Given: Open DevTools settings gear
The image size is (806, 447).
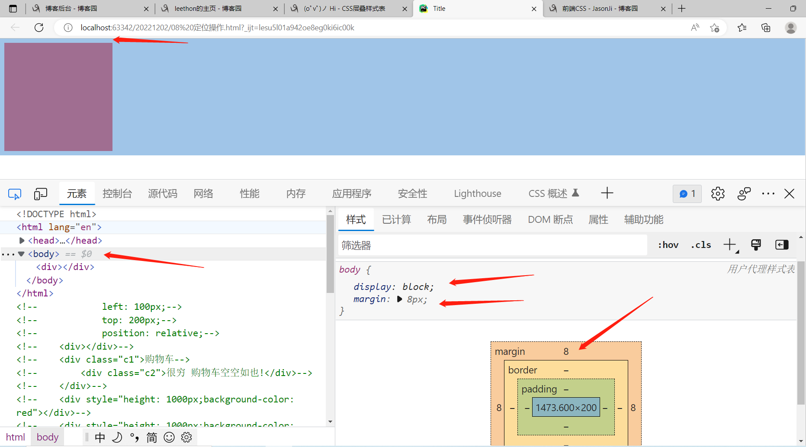Looking at the screenshot, I should pyautogui.click(x=718, y=193).
